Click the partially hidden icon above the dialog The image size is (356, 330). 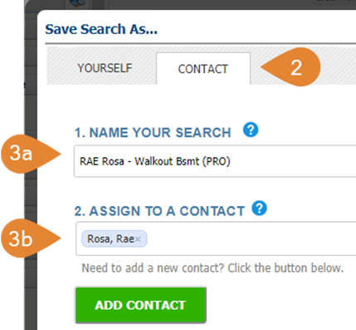coord(77,3)
